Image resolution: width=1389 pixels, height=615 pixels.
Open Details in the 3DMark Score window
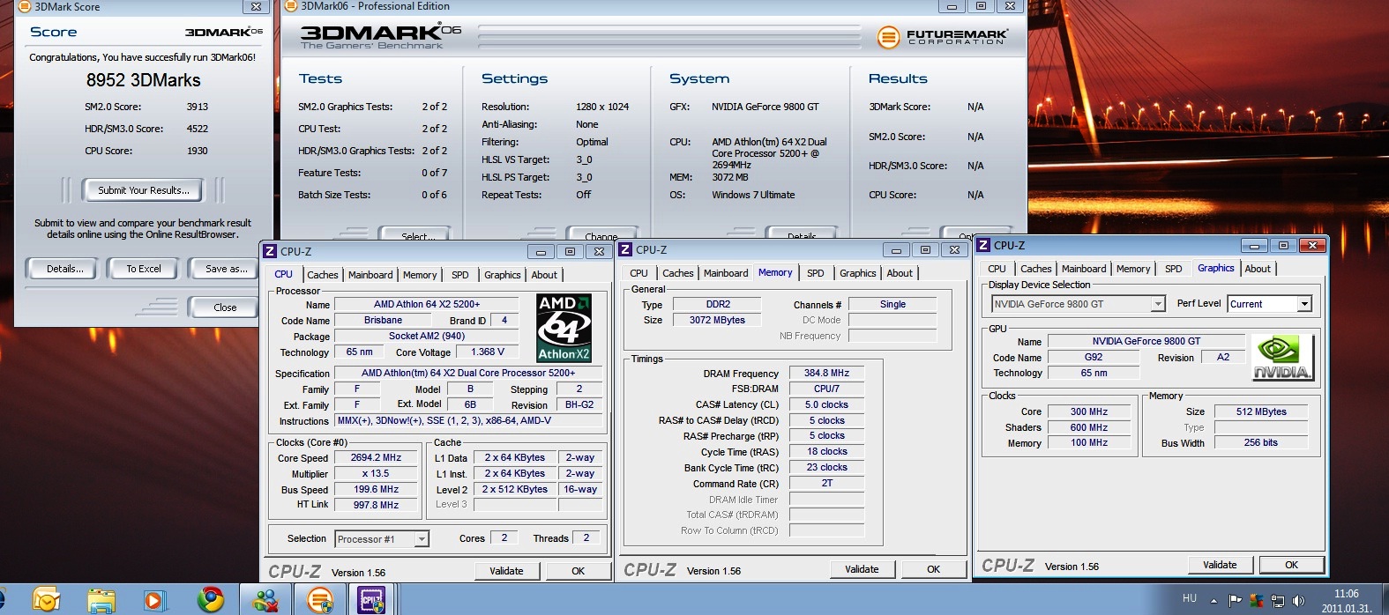[x=65, y=269]
